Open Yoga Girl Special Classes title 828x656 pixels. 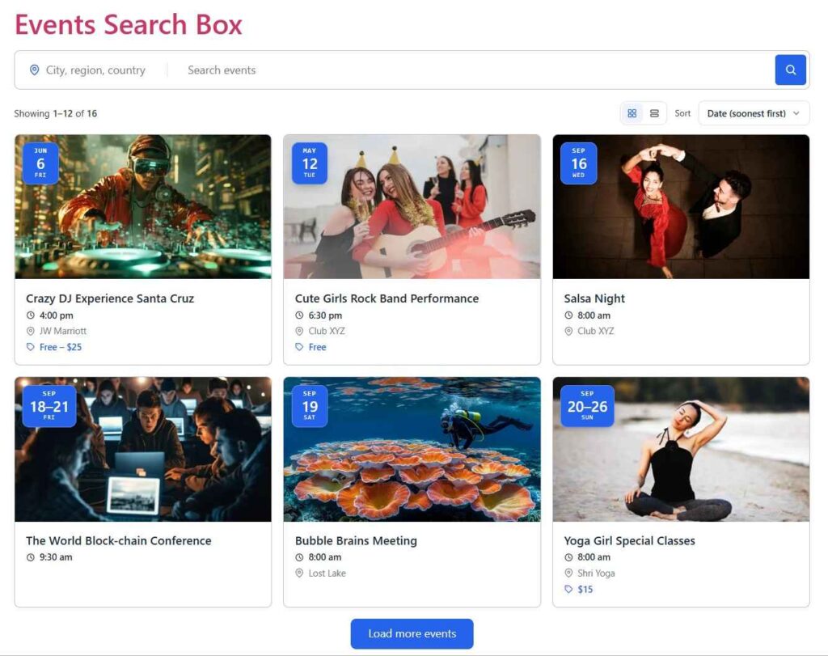[x=629, y=540]
